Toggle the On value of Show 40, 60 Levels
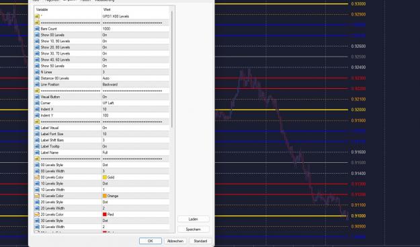The image size is (420, 247). tap(105, 59)
